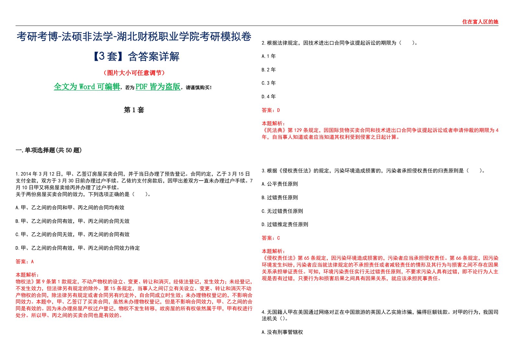This screenshot has width=514, height=363.
Task: Select option A.公平责任原则
Action: click(x=280, y=184)
